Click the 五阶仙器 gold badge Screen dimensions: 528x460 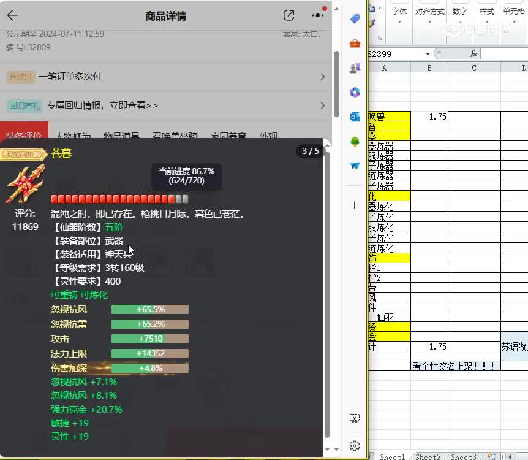pyautogui.click(x=24, y=155)
